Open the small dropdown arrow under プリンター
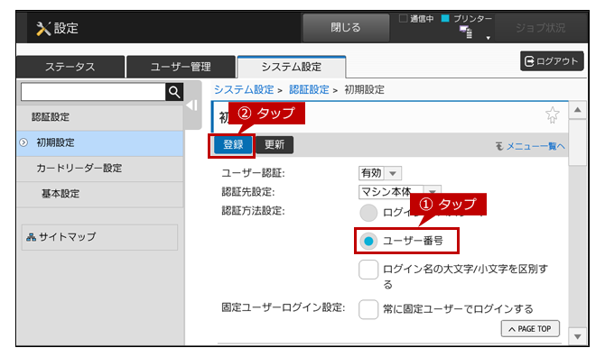The height and width of the screenshot is (357, 605). coord(489,38)
